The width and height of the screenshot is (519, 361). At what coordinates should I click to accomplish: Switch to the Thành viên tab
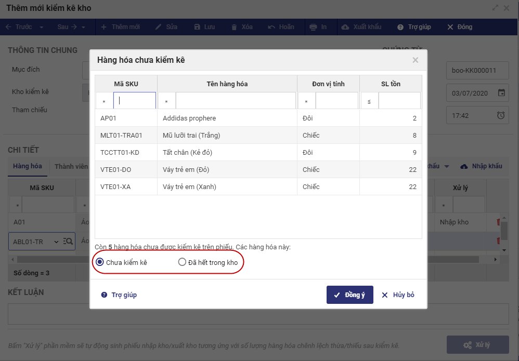point(71,166)
